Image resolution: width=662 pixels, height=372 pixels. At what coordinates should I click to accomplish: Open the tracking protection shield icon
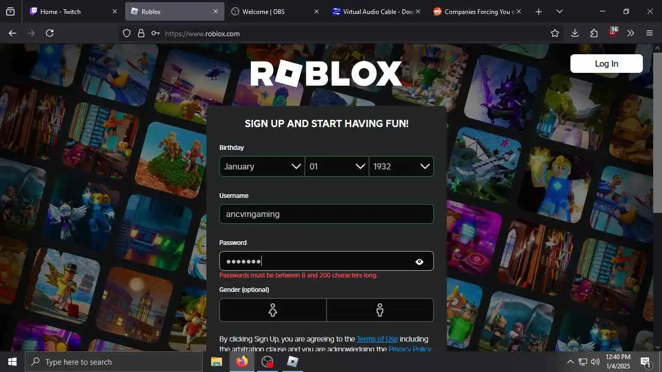pos(127,34)
